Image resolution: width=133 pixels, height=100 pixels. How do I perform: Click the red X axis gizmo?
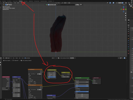tap(124, 9)
